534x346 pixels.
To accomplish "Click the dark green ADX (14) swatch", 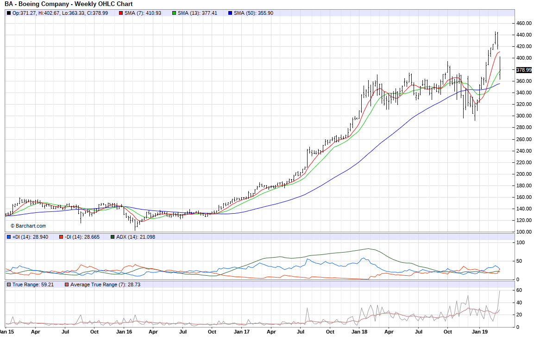I will coord(113,237).
